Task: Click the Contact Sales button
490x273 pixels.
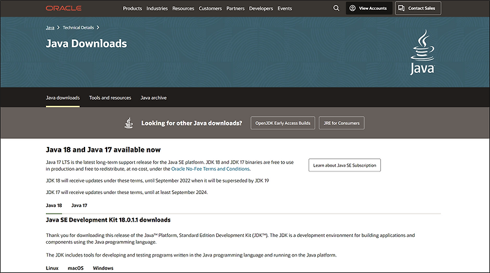Action: (x=418, y=8)
